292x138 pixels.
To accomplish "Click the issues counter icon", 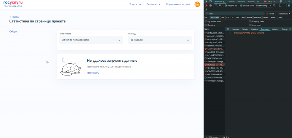I will point(275,2).
